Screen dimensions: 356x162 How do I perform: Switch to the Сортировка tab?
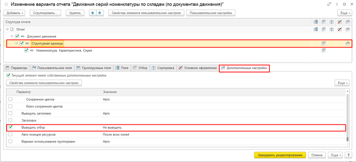163,68
